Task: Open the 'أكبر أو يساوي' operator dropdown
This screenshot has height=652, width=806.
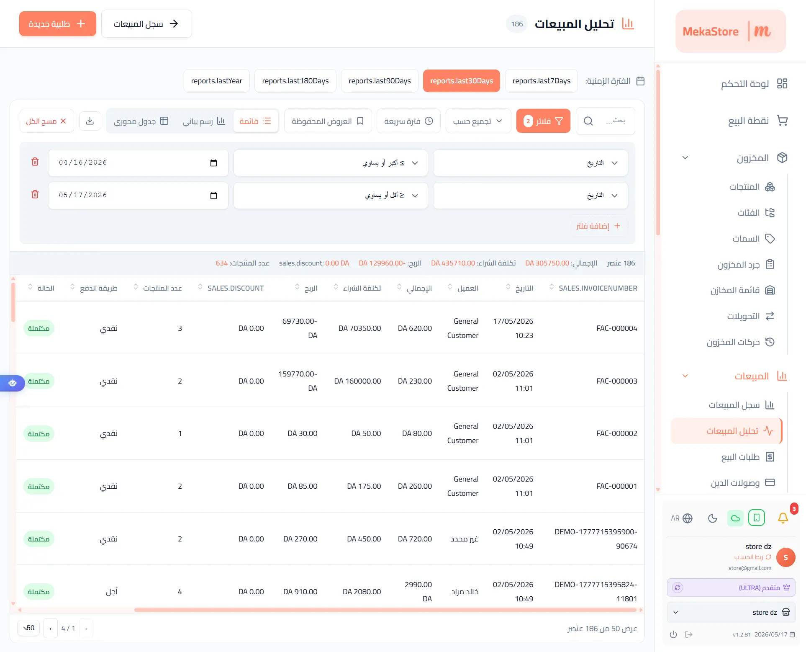Action: 331,163
